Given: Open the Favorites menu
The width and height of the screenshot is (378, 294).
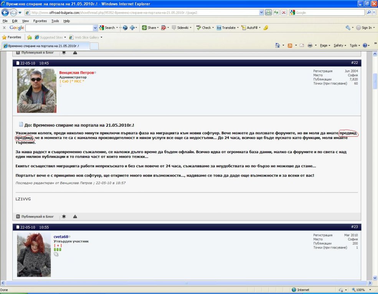Looking at the screenshot, I should click(x=40, y=21).
